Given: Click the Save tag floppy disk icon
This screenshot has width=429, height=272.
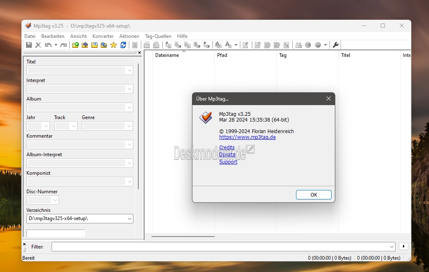Looking at the screenshot, I should 29,45.
